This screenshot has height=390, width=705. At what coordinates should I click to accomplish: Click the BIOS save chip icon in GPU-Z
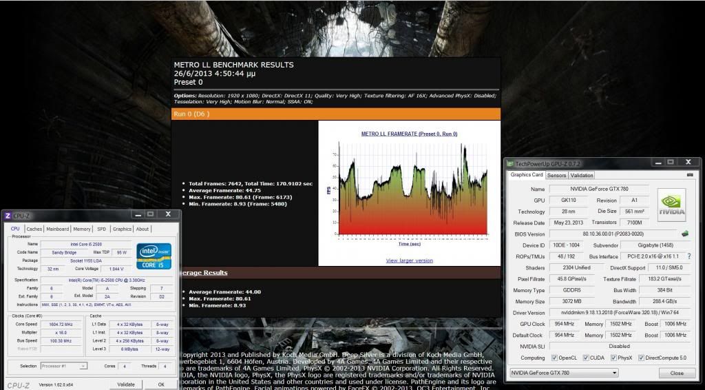tap(684, 234)
